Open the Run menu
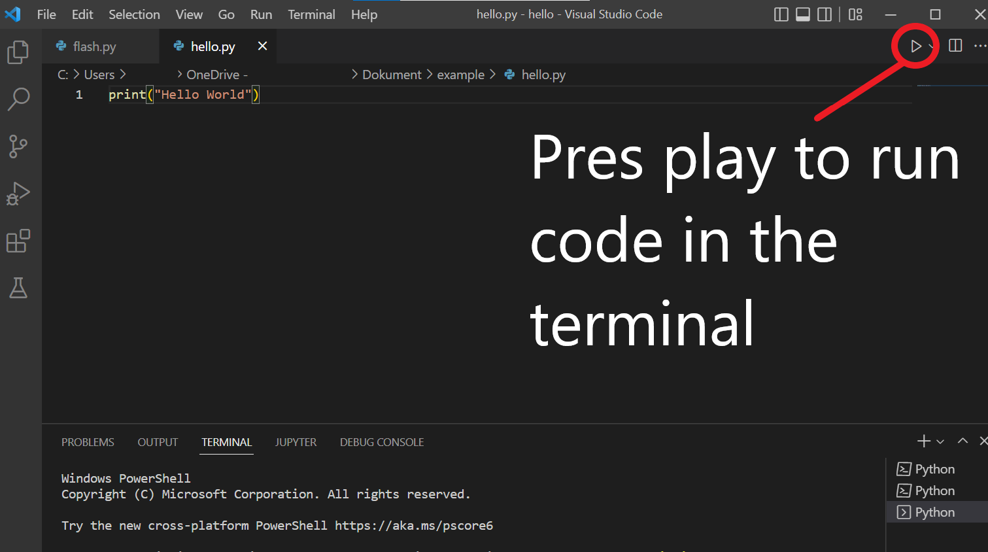988x552 pixels. click(261, 14)
